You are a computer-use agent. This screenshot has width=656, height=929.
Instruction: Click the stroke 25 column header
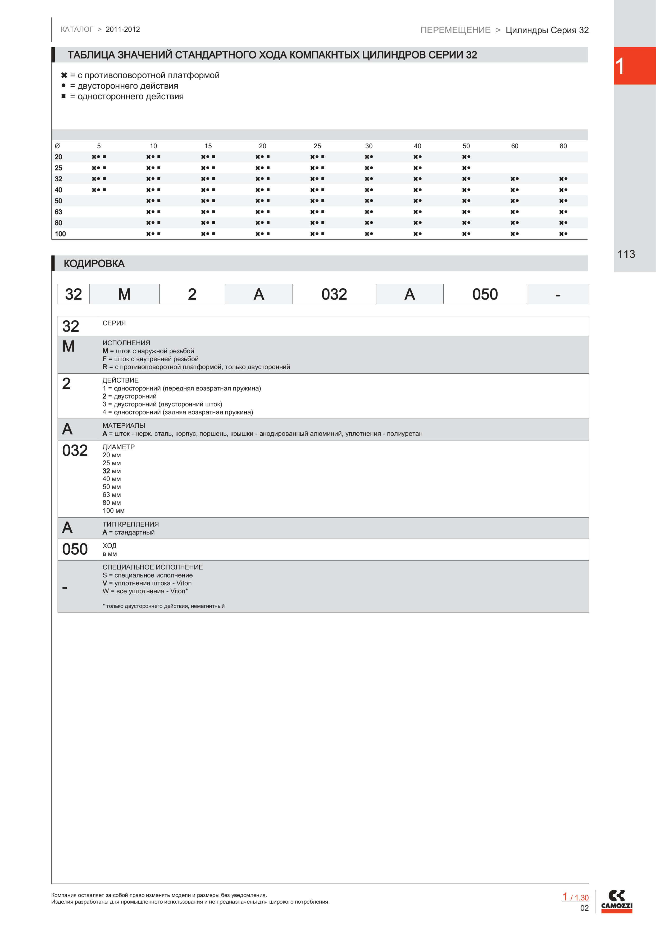click(x=317, y=146)
